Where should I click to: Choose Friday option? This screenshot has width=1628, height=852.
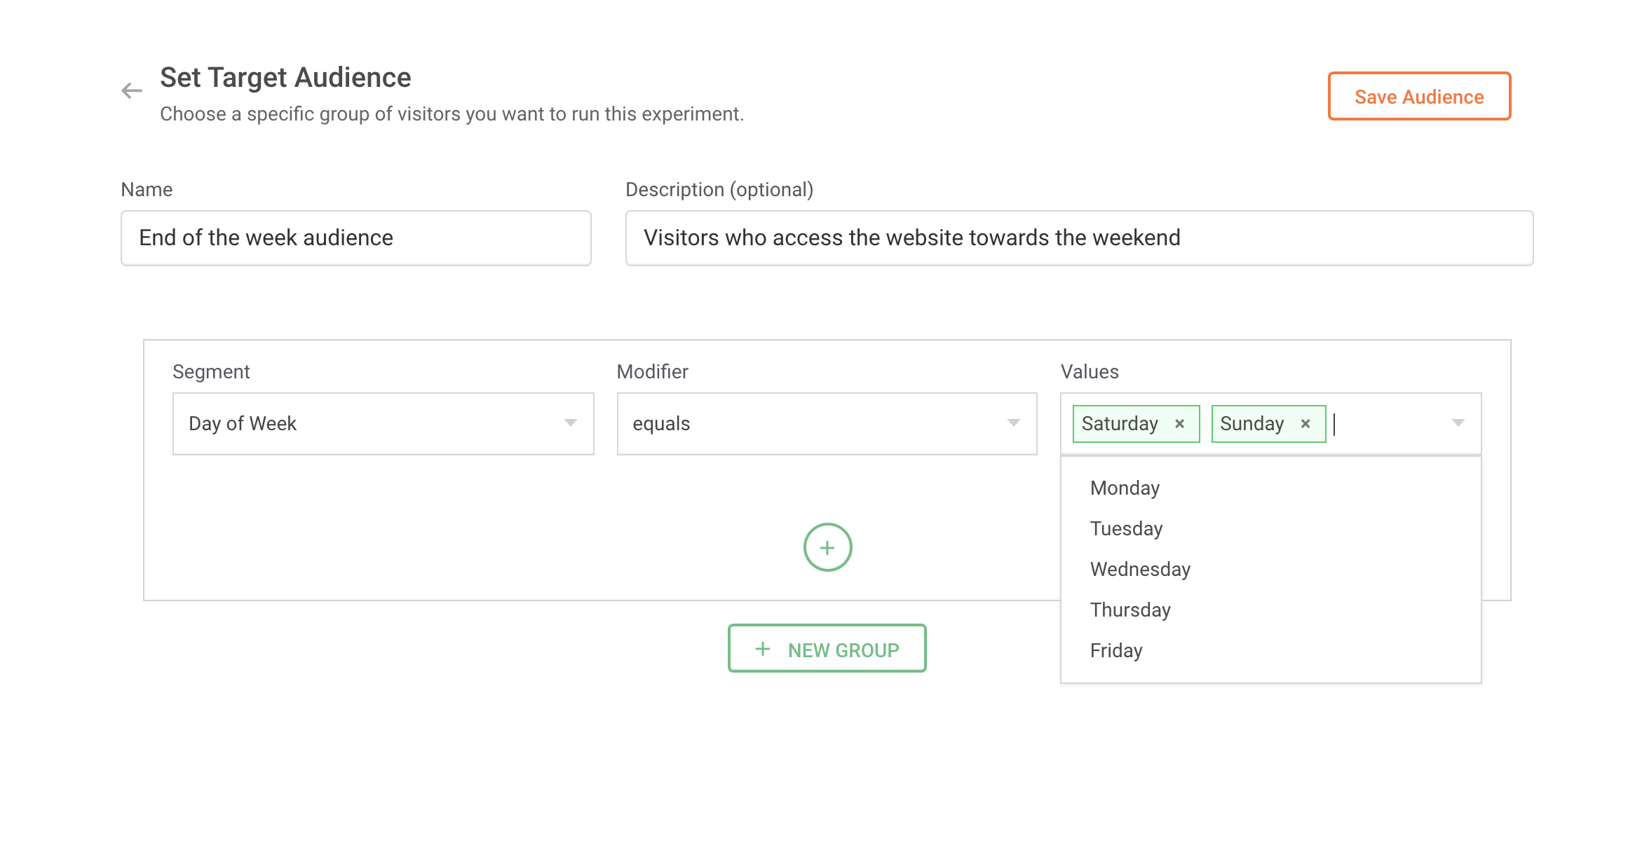click(1116, 651)
